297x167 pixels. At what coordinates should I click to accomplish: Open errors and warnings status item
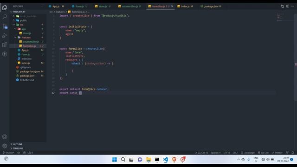tap(28, 153)
